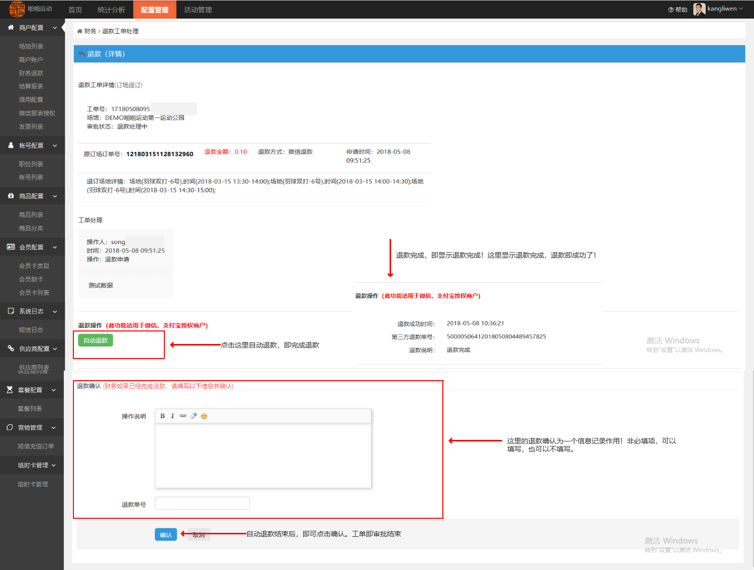This screenshot has width=754, height=570.
Task: Click the 财务 breadcrumb link
Action: [90, 31]
